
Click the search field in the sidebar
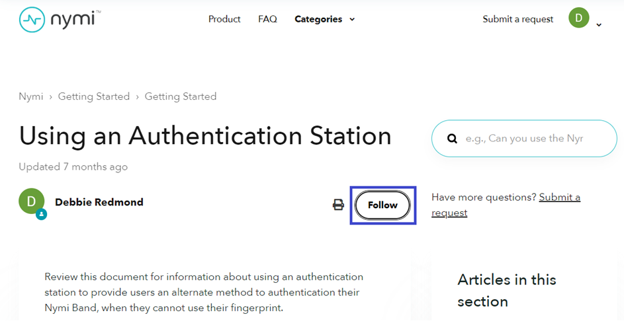524,138
